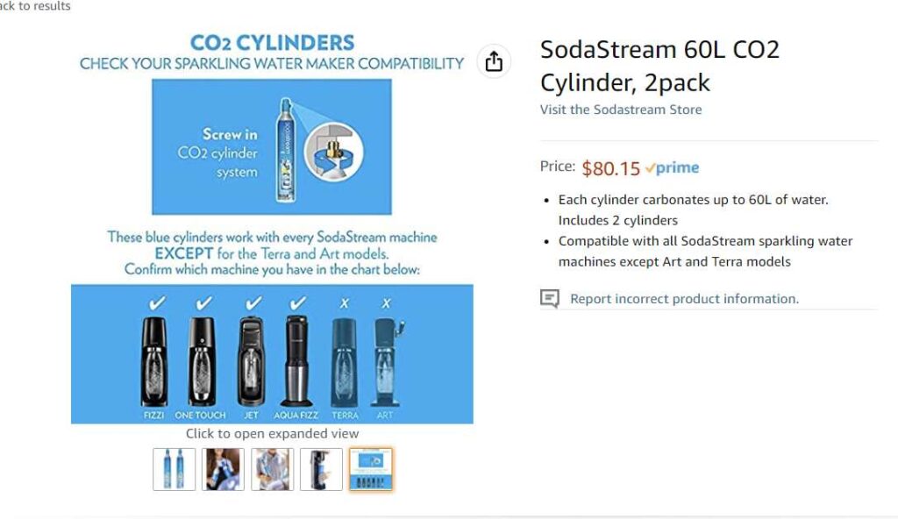Screen dimensions: 898x519
Task: Click the Terra machine in the chart
Action: click(345, 362)
